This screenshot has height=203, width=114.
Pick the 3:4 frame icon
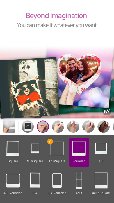[x=35, y=180]
